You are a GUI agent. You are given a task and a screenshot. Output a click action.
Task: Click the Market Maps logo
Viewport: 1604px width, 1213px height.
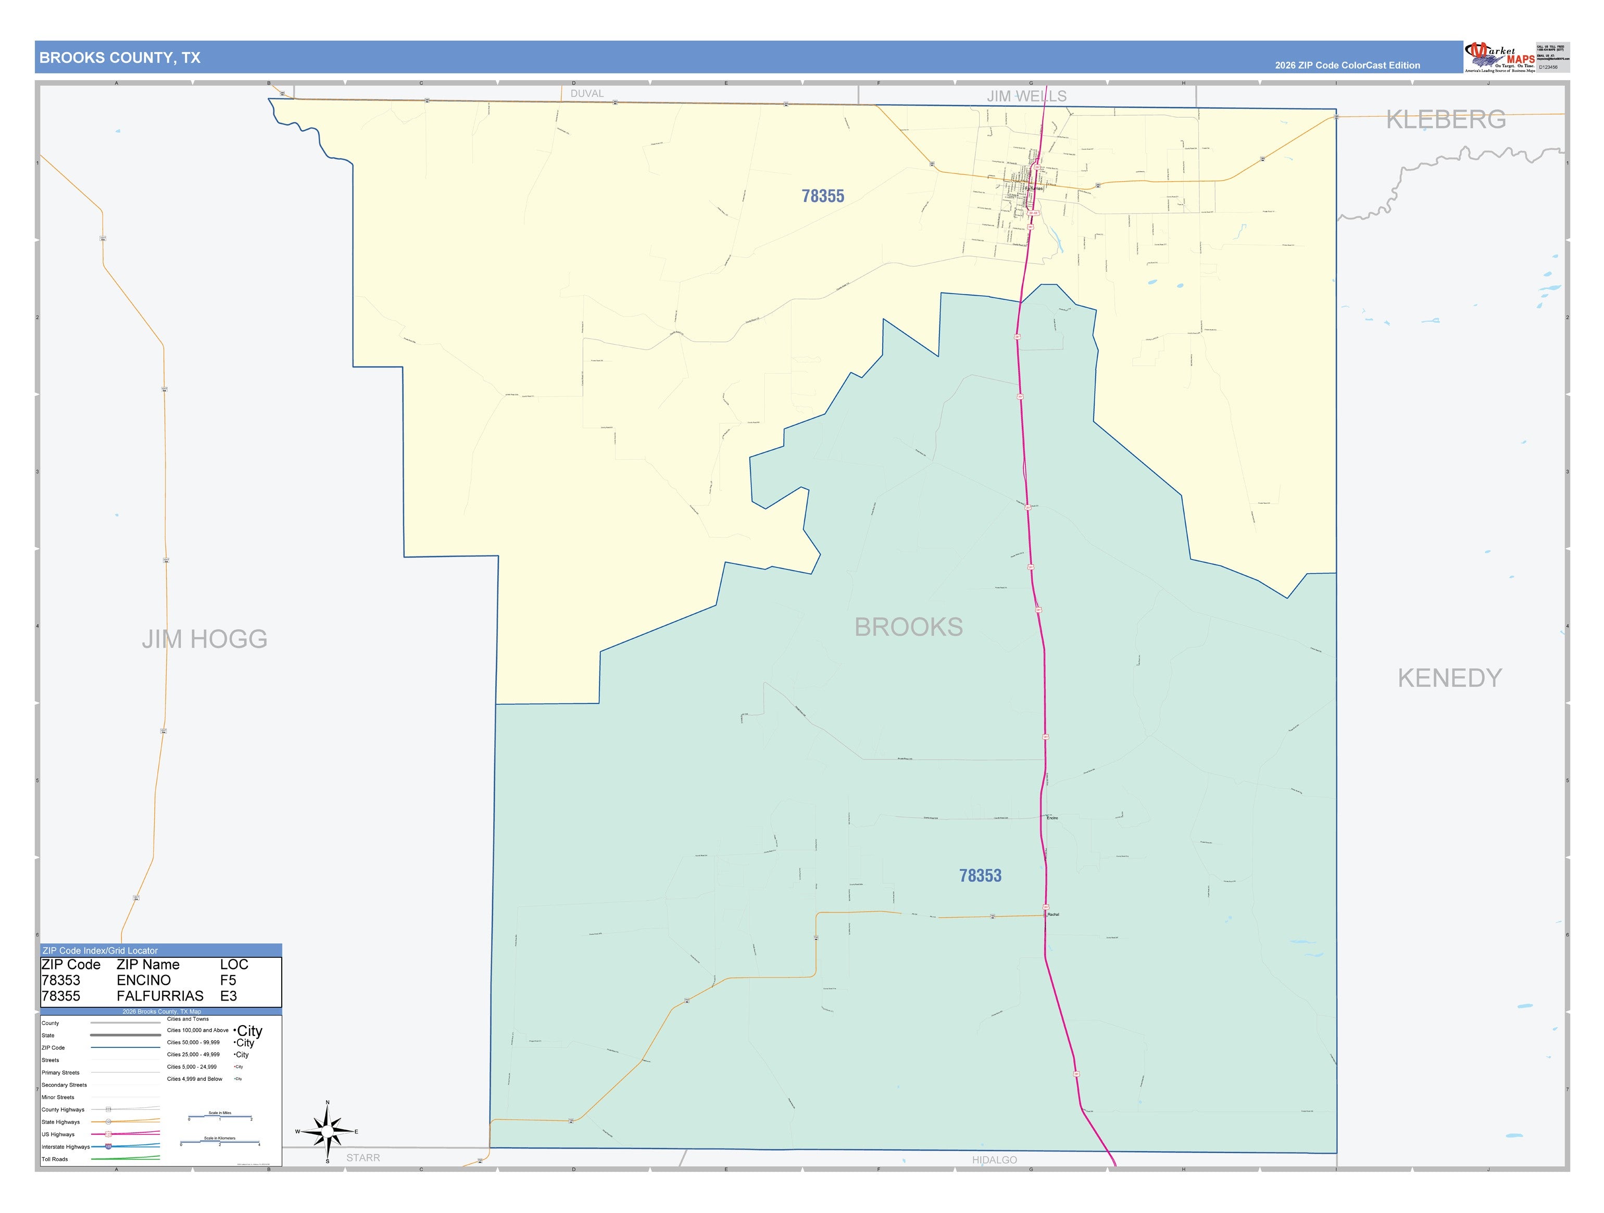(1499, 57)
